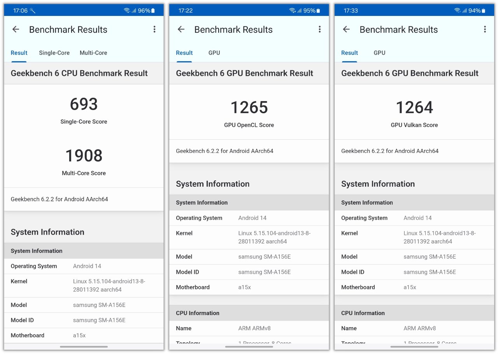Switch to the Single-Core tab

click(54, 53)
